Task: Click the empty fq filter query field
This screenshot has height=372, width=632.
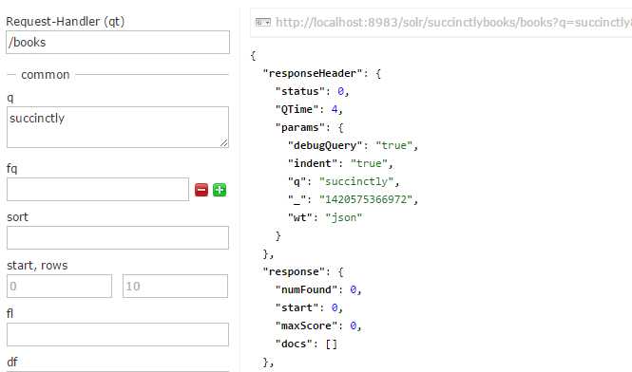Action: click(x=98, y=189)
